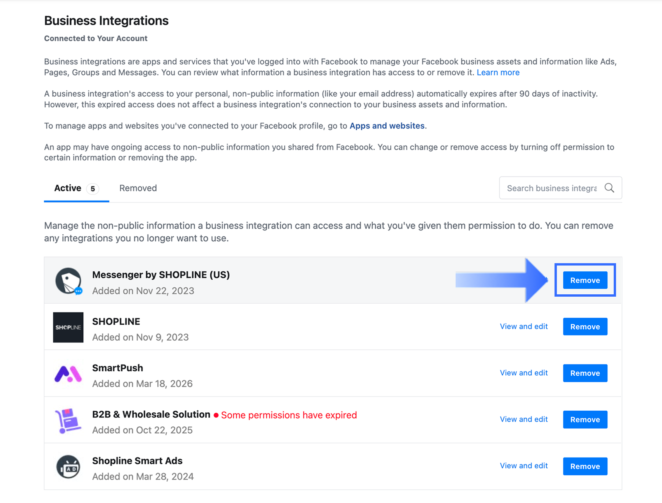Open the Learn more link
This screenshot has height=503, width=662.
(x=498, y=72)
